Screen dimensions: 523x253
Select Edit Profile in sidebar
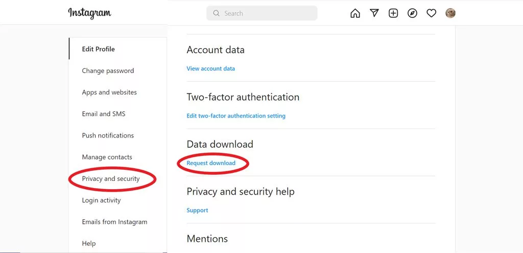tap(99, 49)
